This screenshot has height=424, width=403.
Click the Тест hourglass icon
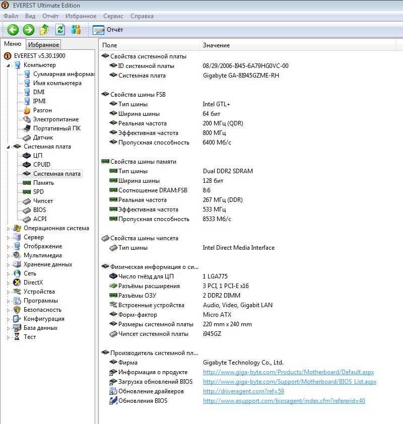click(17, 337)
